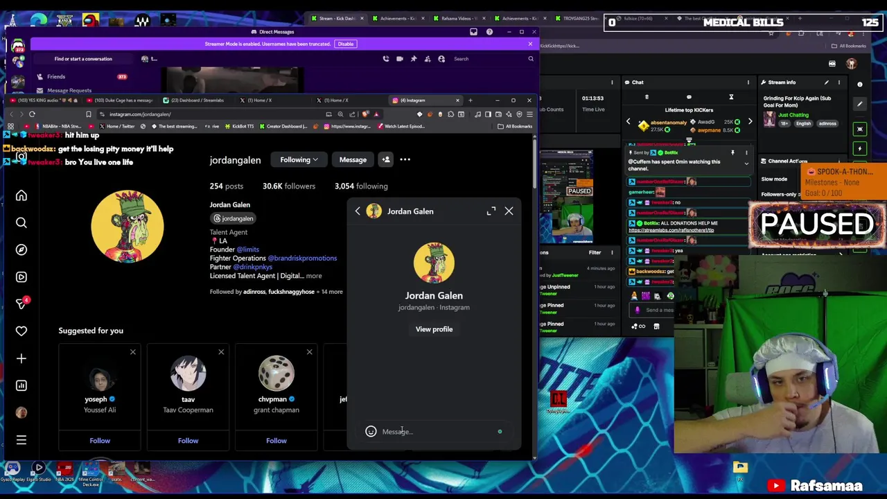Follow yoseph in suggested accounts
The width and height of the screenshot is (887, 499).
tap(100, 441)
